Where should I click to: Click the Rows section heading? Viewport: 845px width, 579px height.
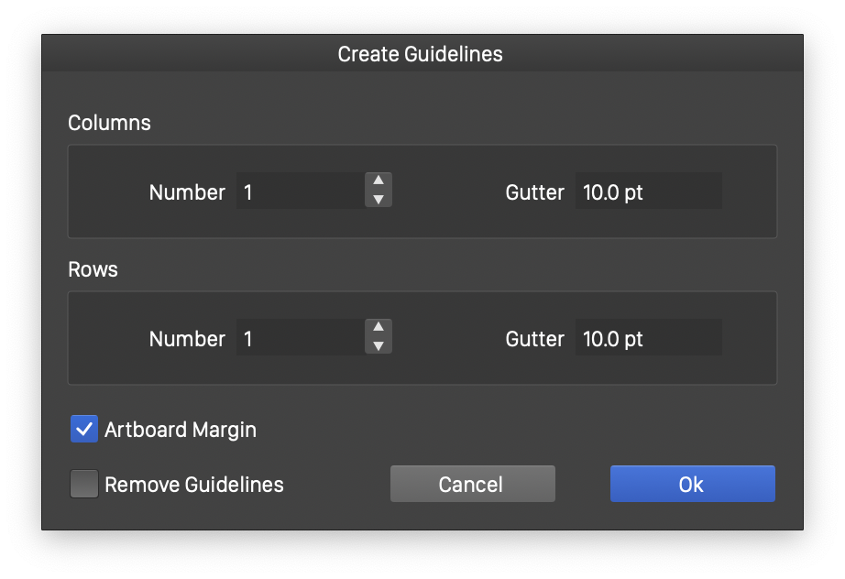click(x=93, y=270)
